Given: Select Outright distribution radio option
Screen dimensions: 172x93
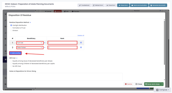Looking at the screenshot, I should coord(11,25).
